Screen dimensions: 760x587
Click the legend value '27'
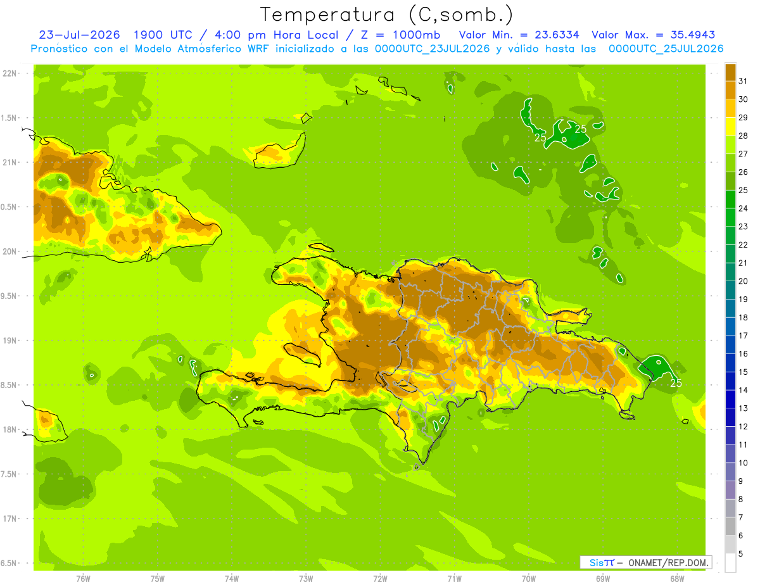click(743, 154)
